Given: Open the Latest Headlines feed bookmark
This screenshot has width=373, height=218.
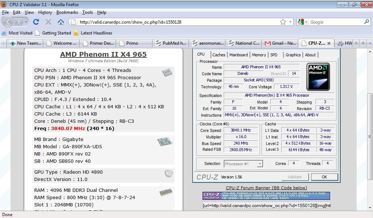Looking at the screenshot, I should coord(93,33).
